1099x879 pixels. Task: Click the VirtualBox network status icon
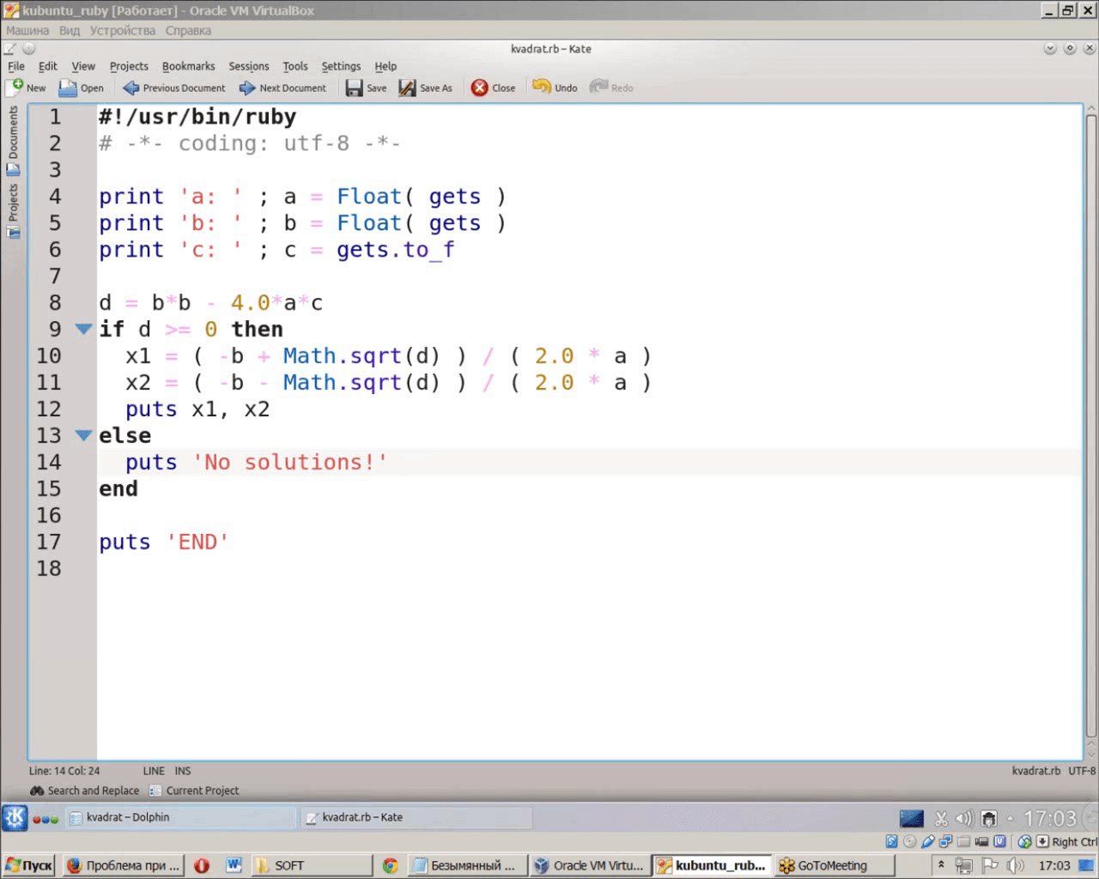click(945, 841)
